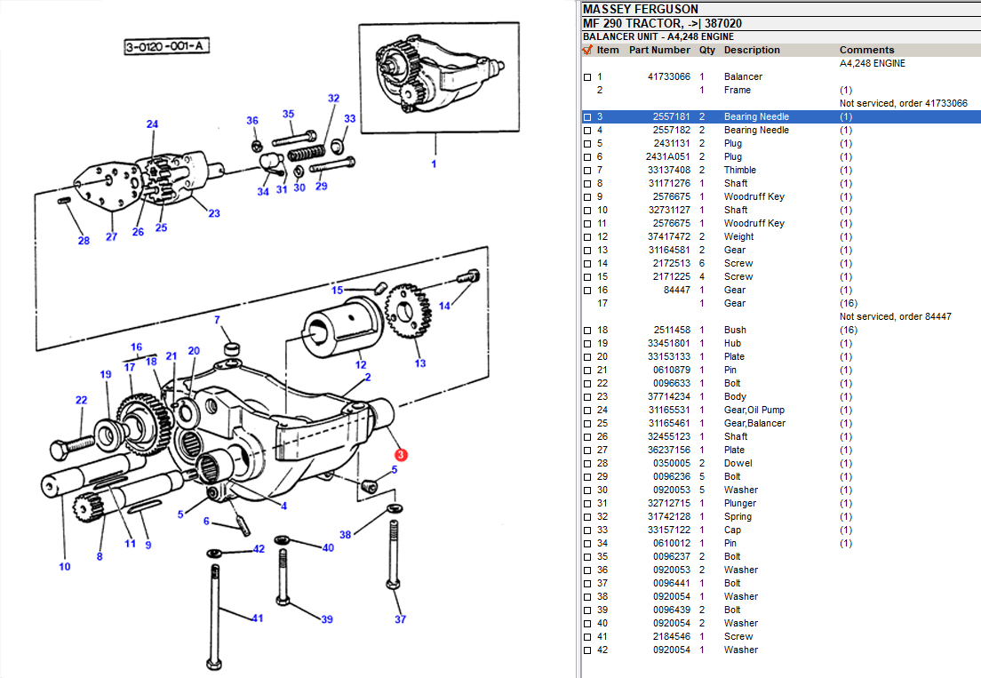Click callout number 22 near the bolt
Screen dimensions: 981x678
click(82, 400)
